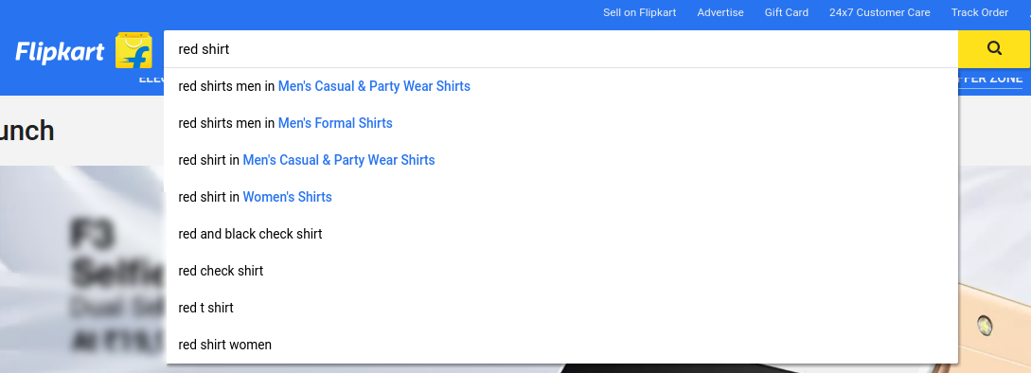
Task: Pick red shirt in Men's Casual & Party Wear Shirts
Action: (x=562, y=160)
